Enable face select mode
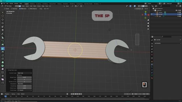The width and height of the screenshot is (182, 102). tap(20, 6)
